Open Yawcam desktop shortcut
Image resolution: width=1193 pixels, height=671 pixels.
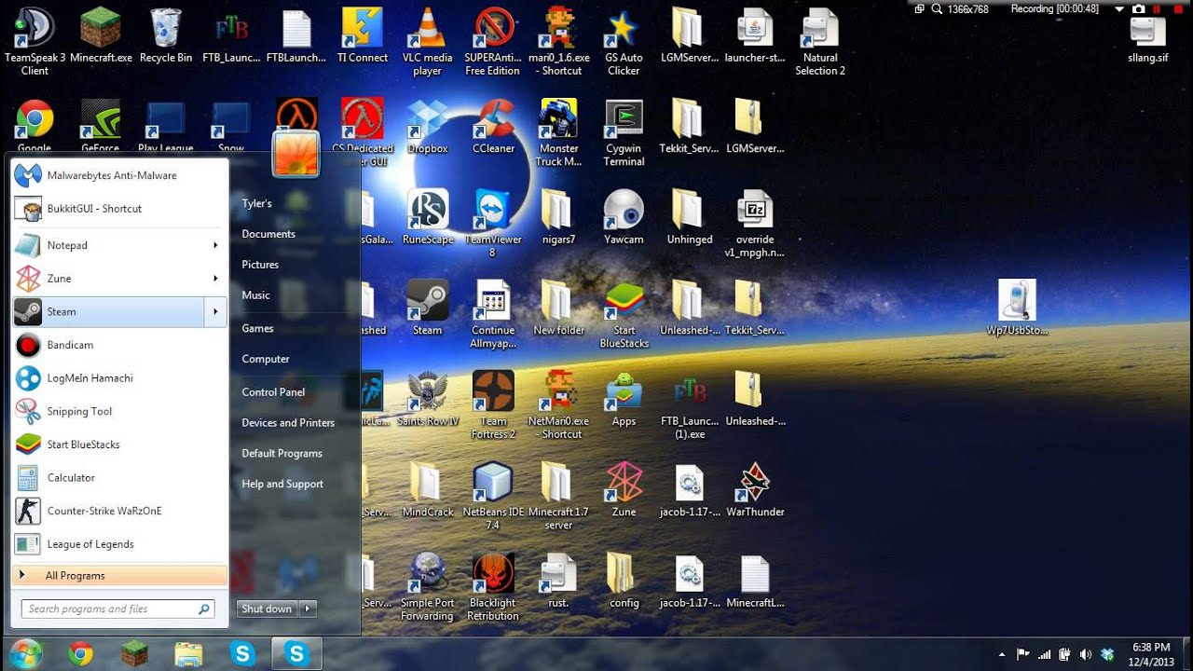point(624,216)
